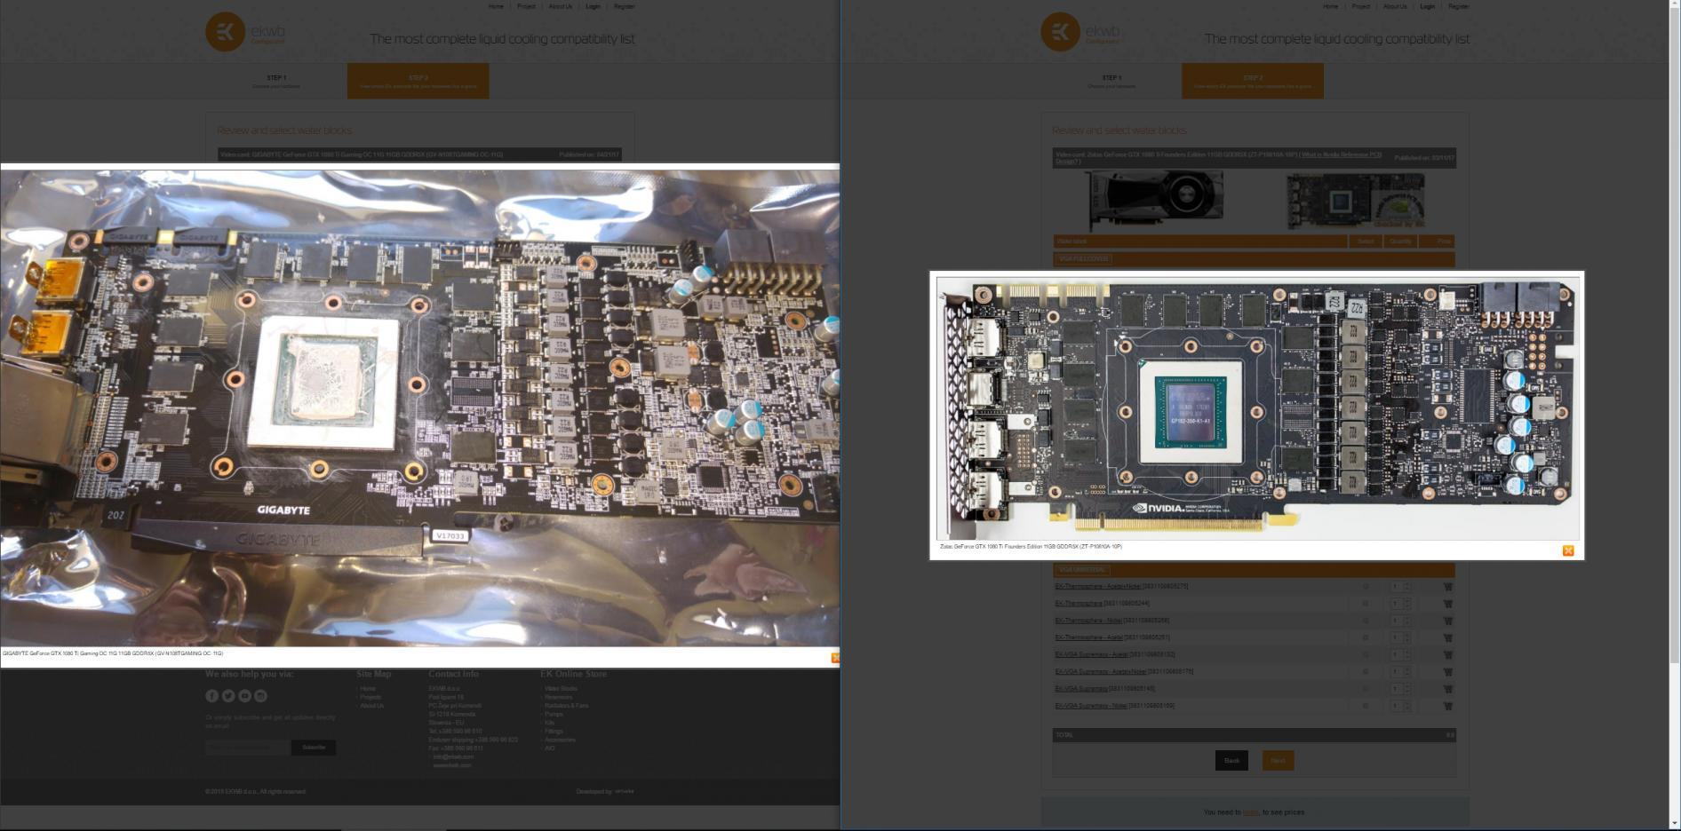Open EK-VGA Supremacy - Nickel product link
The width and height of the screenshot is (1681, 831).
coord(1090,706)
